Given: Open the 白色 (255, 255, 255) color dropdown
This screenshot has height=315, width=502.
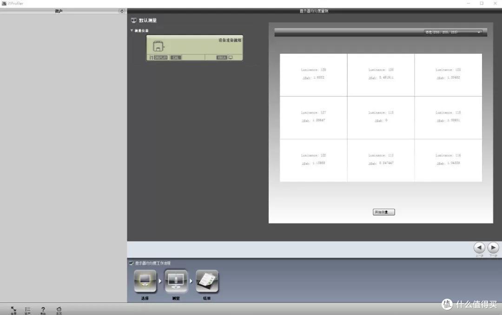Looking at the screenshot, I should pyautogui.click(x=453, y=33).
